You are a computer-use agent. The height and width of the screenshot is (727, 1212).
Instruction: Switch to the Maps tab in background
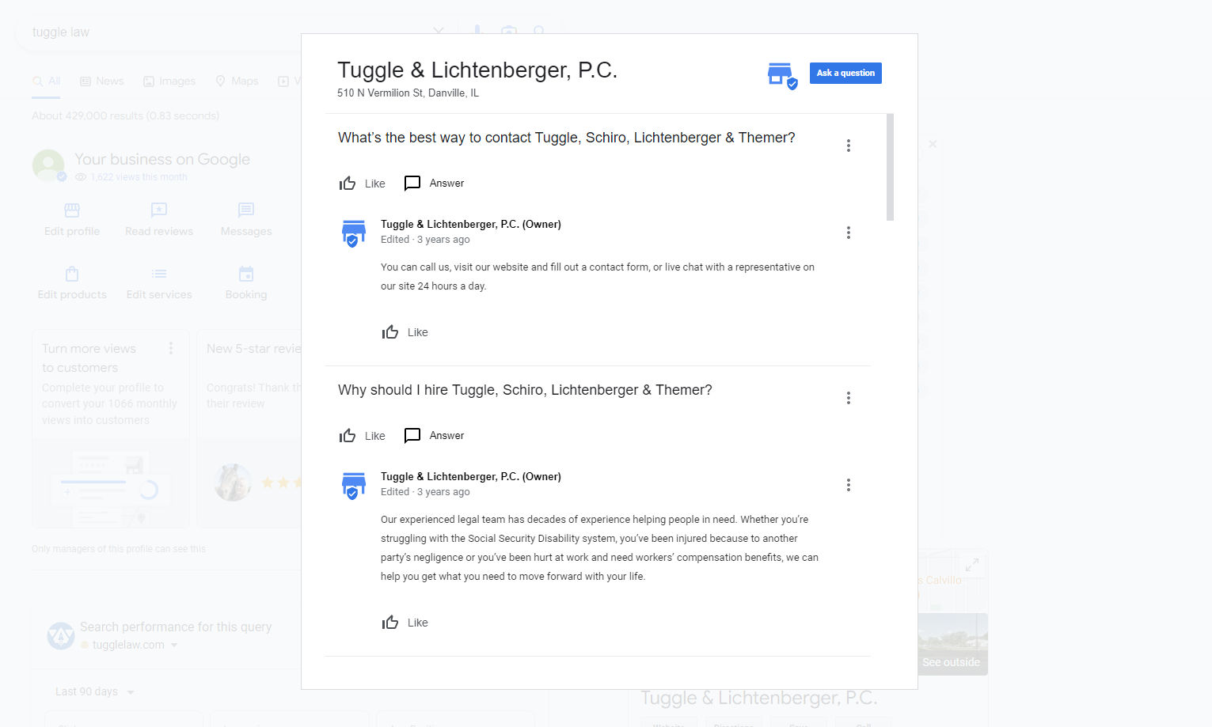pos(237,81)
